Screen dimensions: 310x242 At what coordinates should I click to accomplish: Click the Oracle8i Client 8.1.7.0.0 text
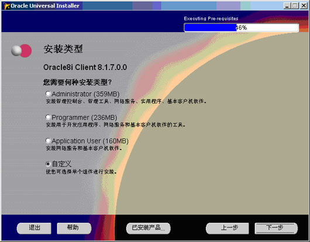[x=85, y=67]
